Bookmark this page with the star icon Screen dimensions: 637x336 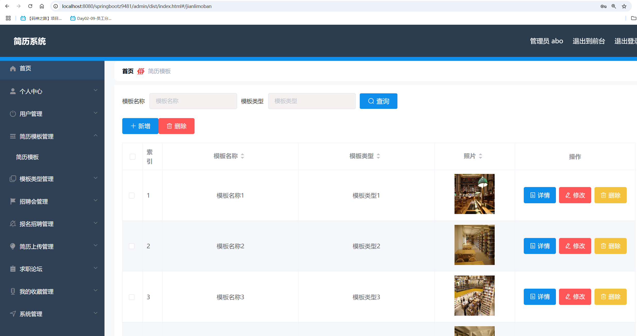(x=624, y=6)
